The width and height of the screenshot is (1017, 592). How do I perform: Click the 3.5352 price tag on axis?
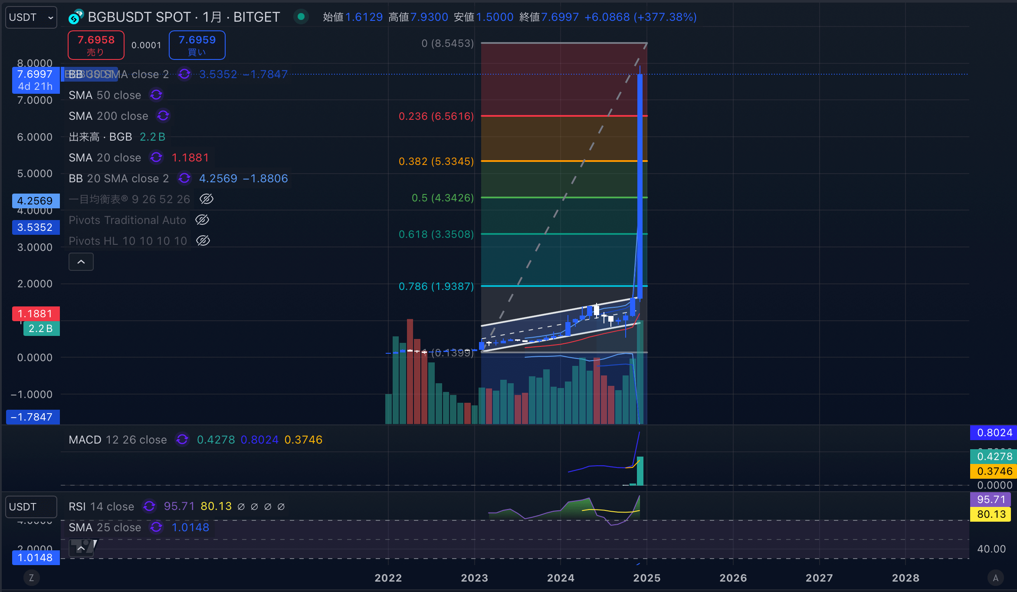36,227
